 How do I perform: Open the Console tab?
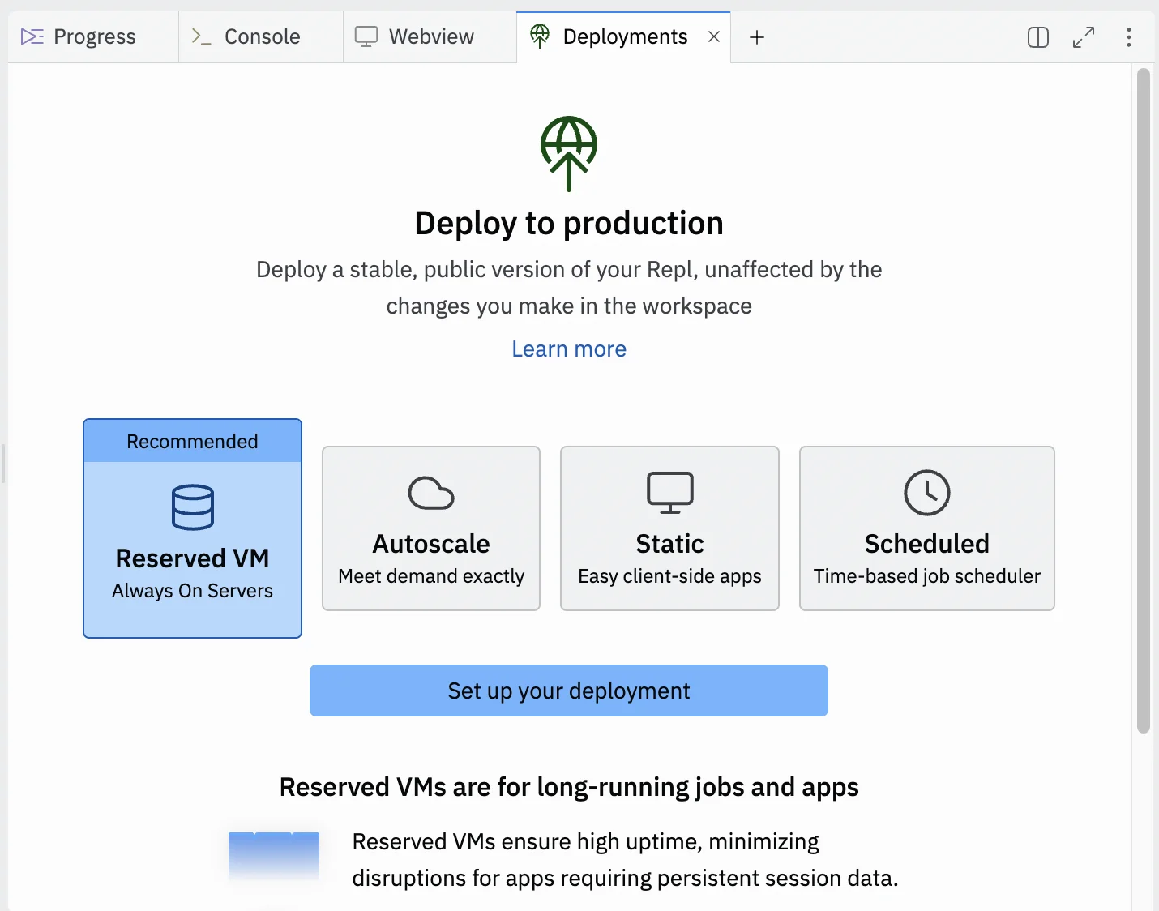coord(261,37)
